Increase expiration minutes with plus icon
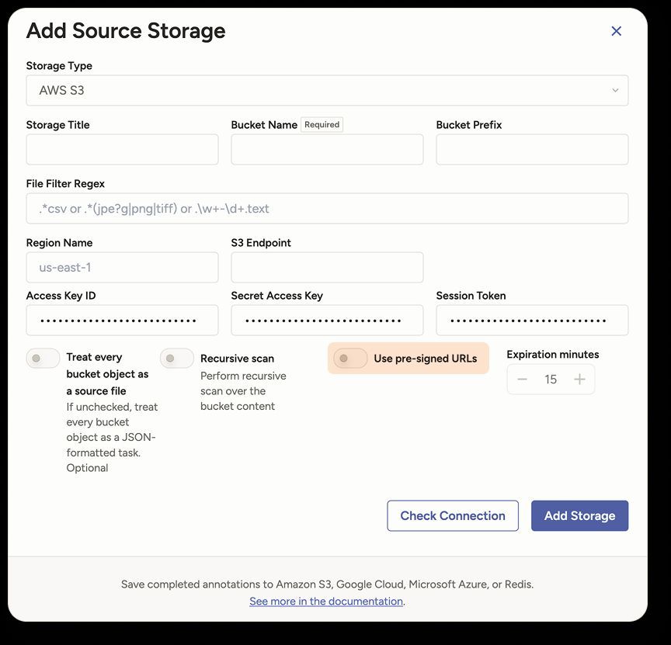Viewport: 671px width, 645px height. coord(579,380)
